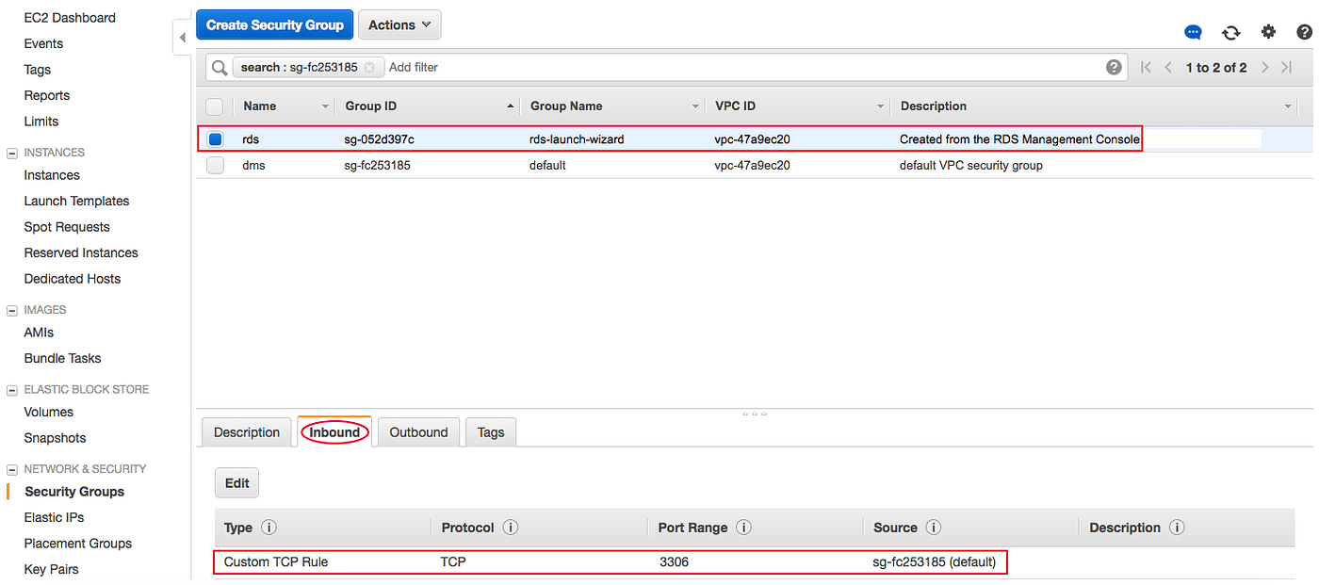Click the help question mark icon
The width and height of the screenshot is (1319, 585).
tap(1306, 31)
